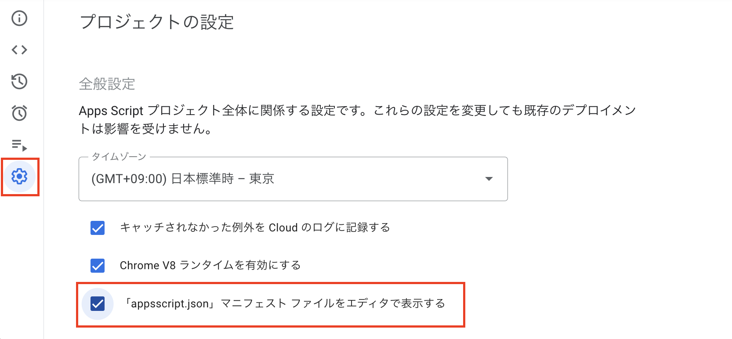The width and height of the screenshot is (732, 339).
Task: Click the '(GMT+09:00) 日本標準時 – 東京' timezone value
Action: click(x=183, y=179)
